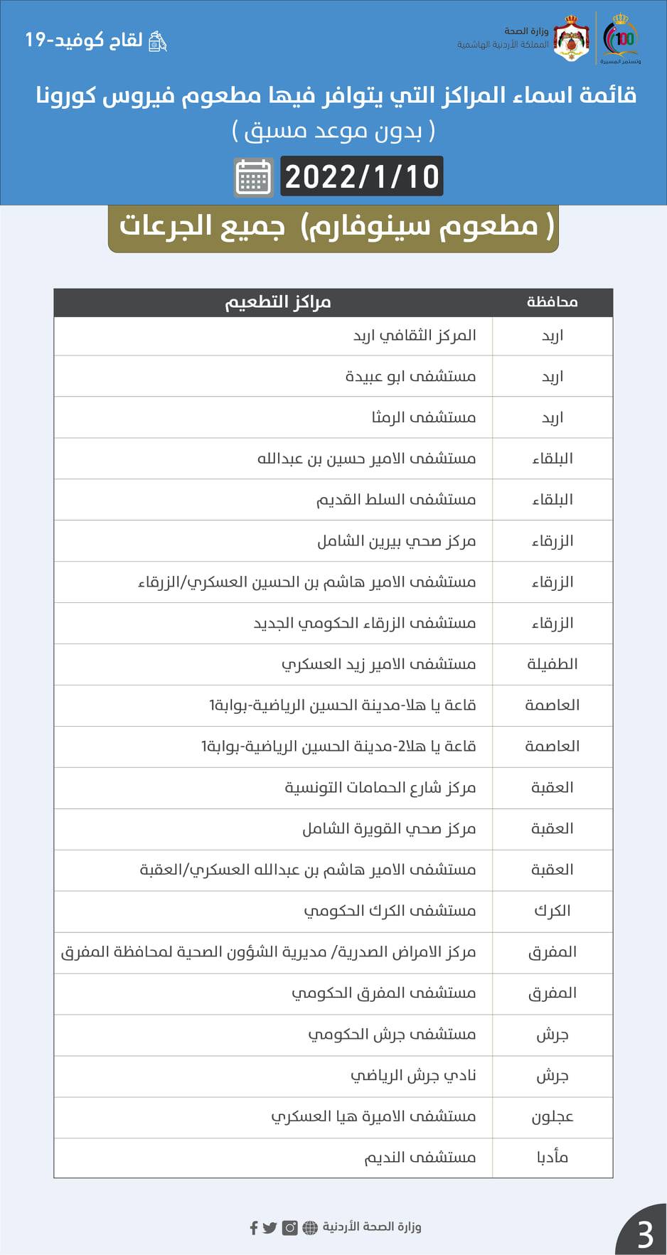Viewport: 667px width, 1255px height.
Task: Select the المركز الثقافي اربد row
Action: pyautogui.click(x=415, y=336)
